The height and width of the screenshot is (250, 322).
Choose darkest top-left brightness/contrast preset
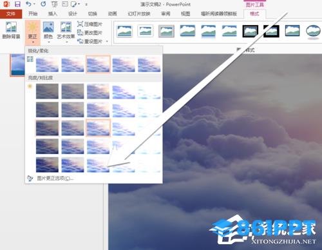47,91
